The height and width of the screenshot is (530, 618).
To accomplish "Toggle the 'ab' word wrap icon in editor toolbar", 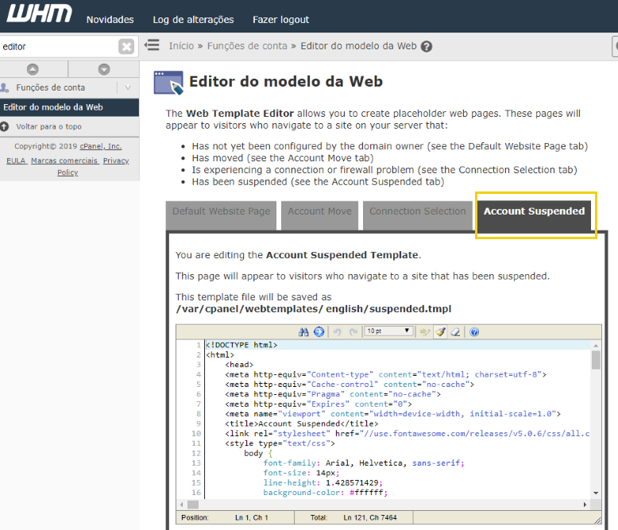I will pyautogui.click(x=424, y=332).
